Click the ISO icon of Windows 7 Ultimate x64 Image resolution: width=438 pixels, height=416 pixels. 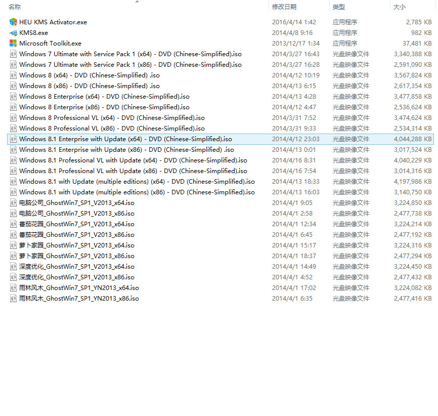coord(13,54)
